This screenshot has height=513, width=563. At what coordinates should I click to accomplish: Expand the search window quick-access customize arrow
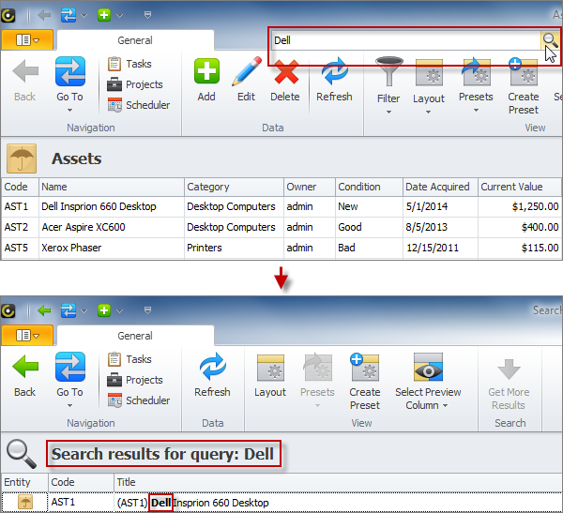click(147, 310)
